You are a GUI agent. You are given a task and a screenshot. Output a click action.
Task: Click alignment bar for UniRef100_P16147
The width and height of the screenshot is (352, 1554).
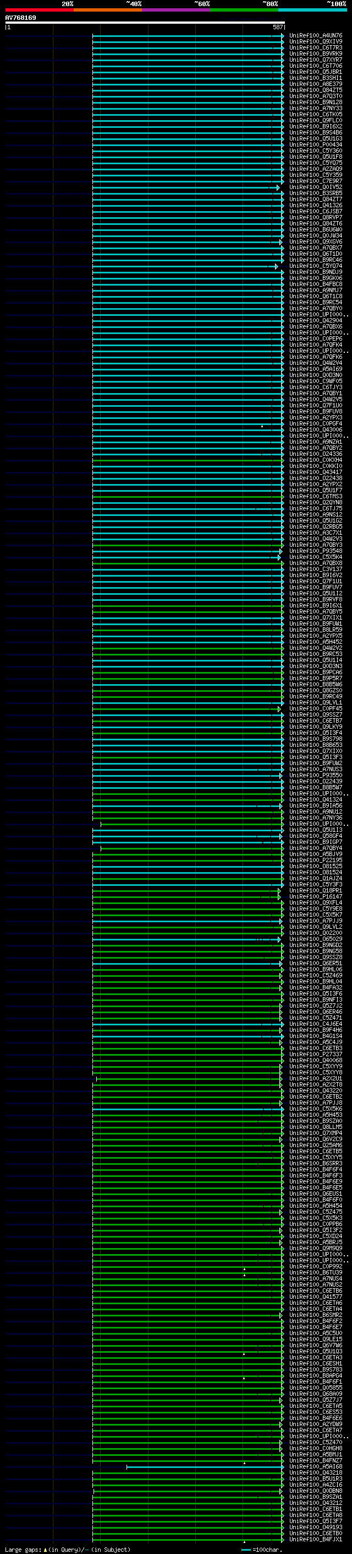coord(186,897)
